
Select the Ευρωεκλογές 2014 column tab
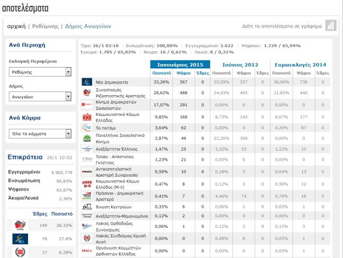pyautogui.click(x=301, y=64)
